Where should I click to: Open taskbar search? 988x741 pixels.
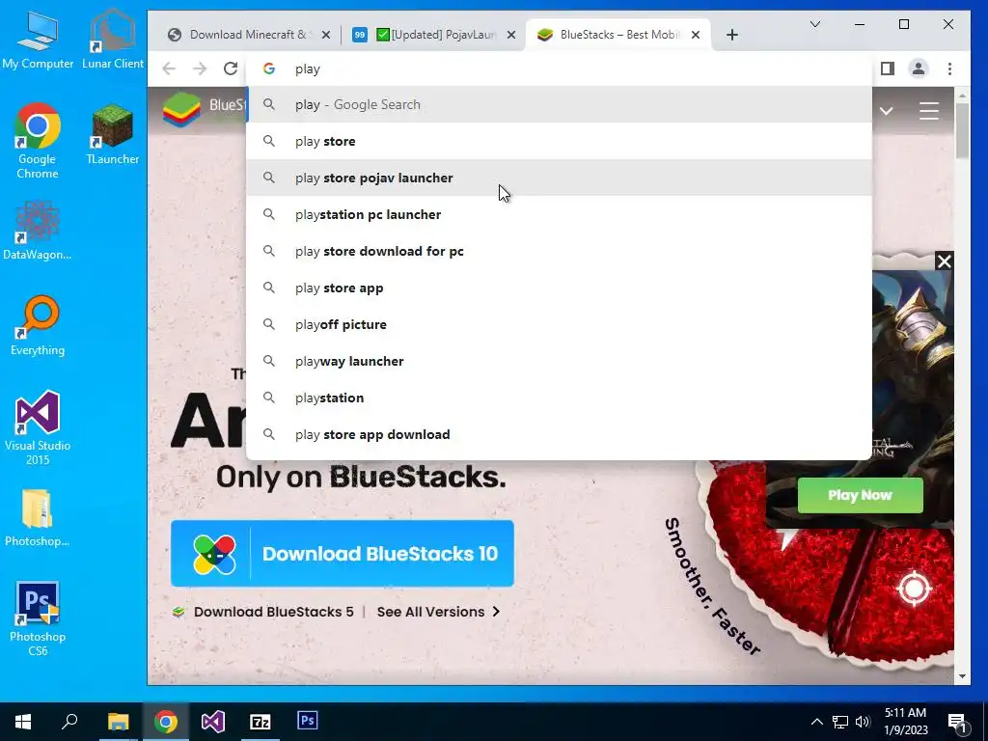pyautogui.click(x=69, y=722)
